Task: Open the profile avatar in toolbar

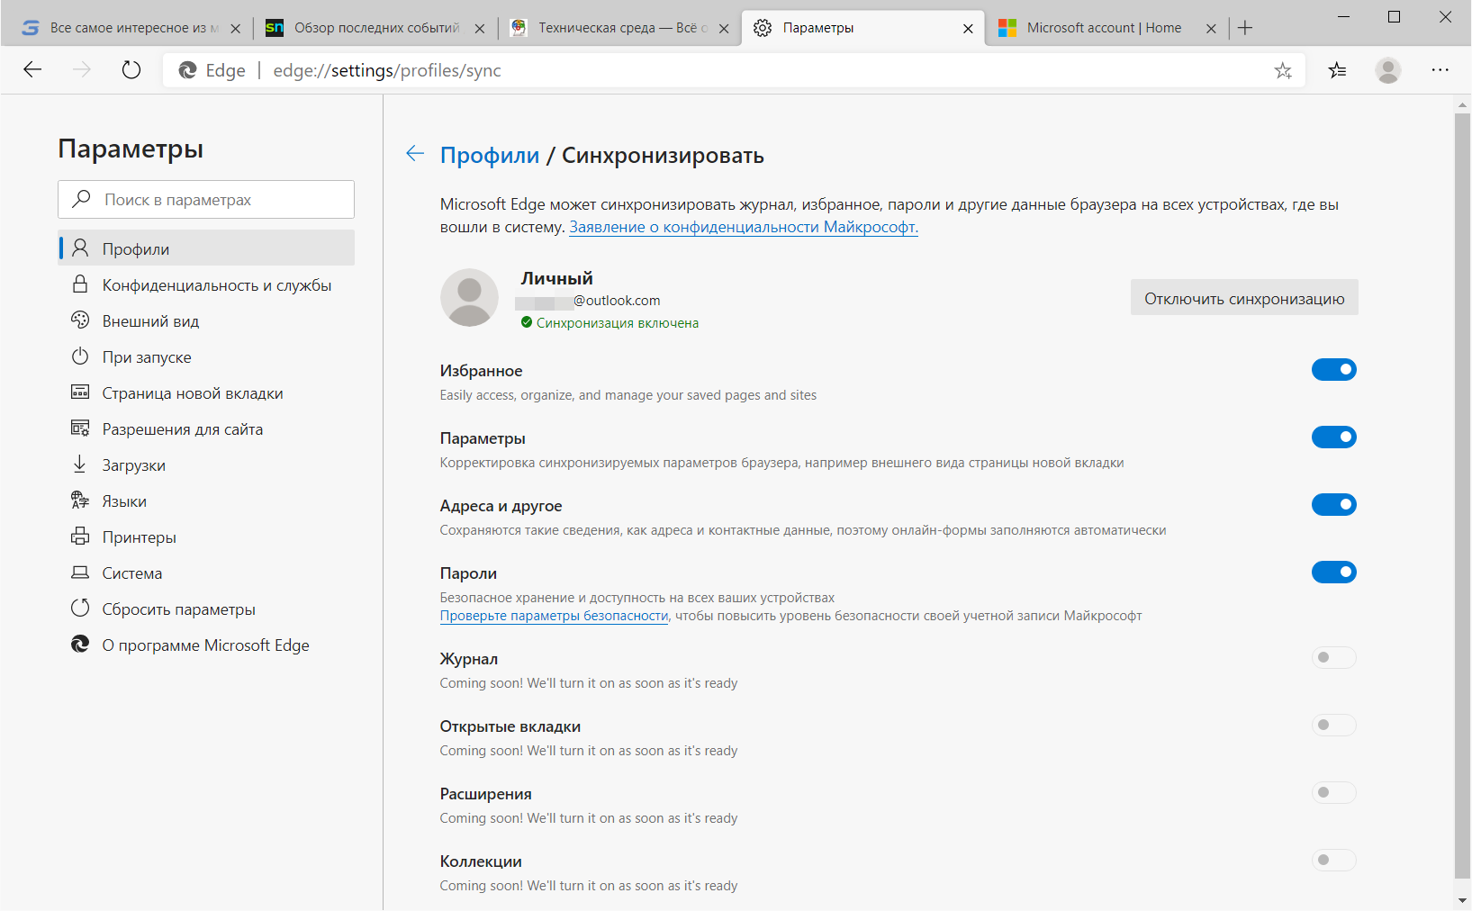Action: pyautogui.click(x=1388, y=70)
